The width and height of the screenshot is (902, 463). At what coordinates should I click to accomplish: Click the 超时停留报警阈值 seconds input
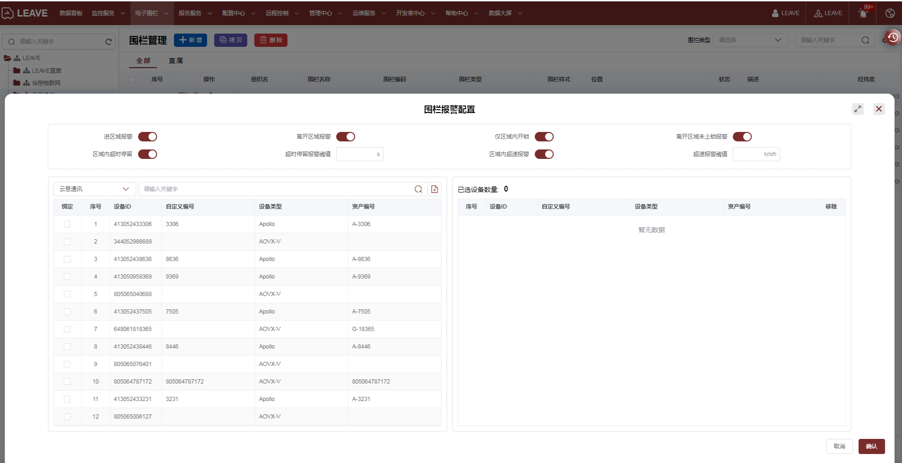pos(360,154)
